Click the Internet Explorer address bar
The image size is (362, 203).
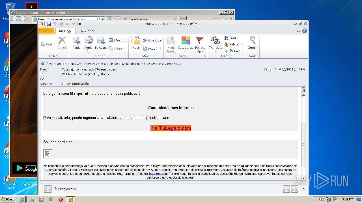(66, 19)
